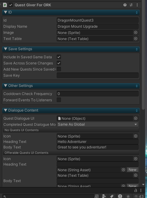Uncheck Include In Saved Game Data

click(x=59, y=57)
